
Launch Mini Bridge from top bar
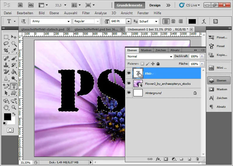pos(31,5)
